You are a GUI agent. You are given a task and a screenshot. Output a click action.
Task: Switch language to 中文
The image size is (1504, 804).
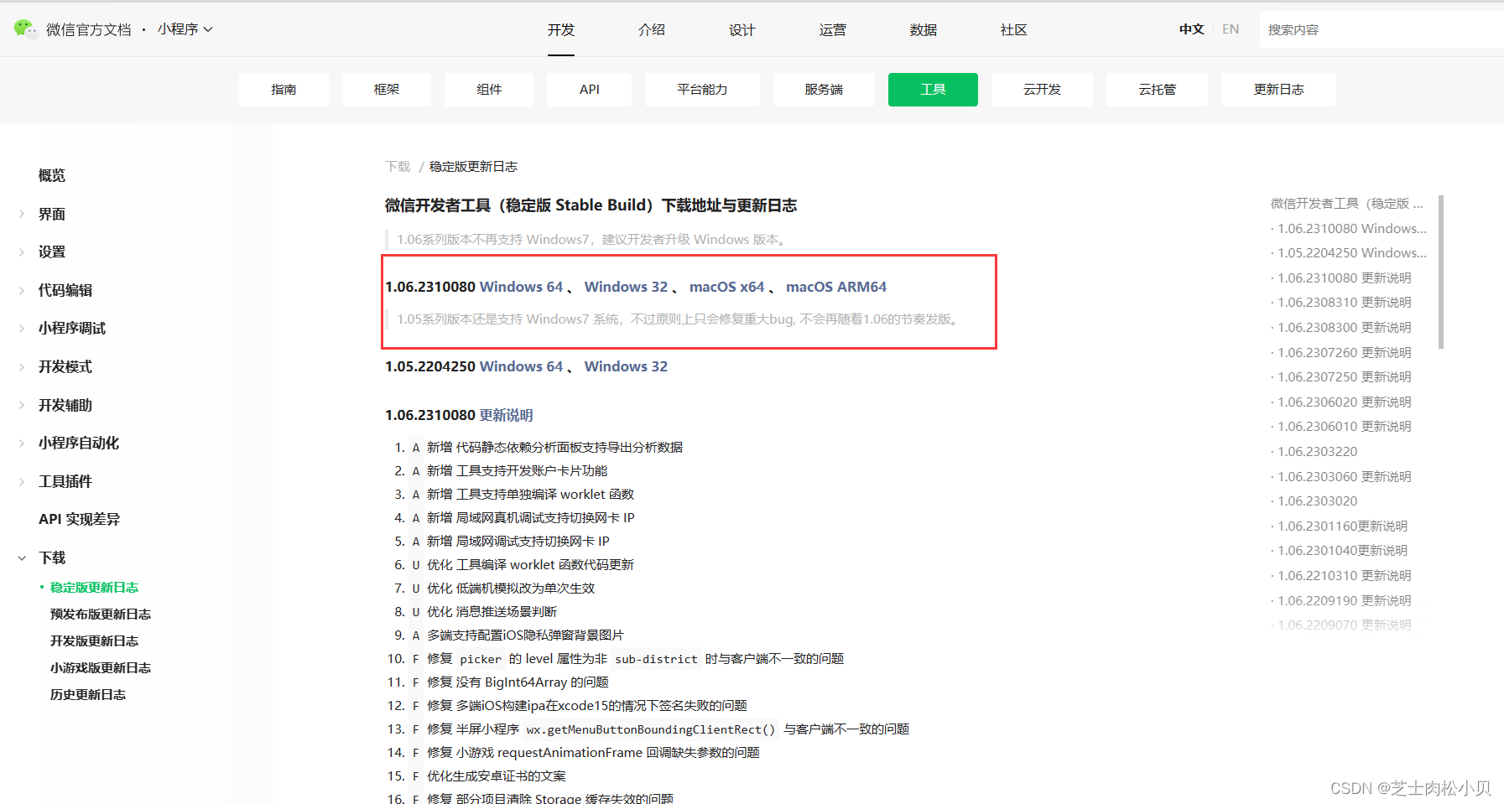click(1191, 29)
